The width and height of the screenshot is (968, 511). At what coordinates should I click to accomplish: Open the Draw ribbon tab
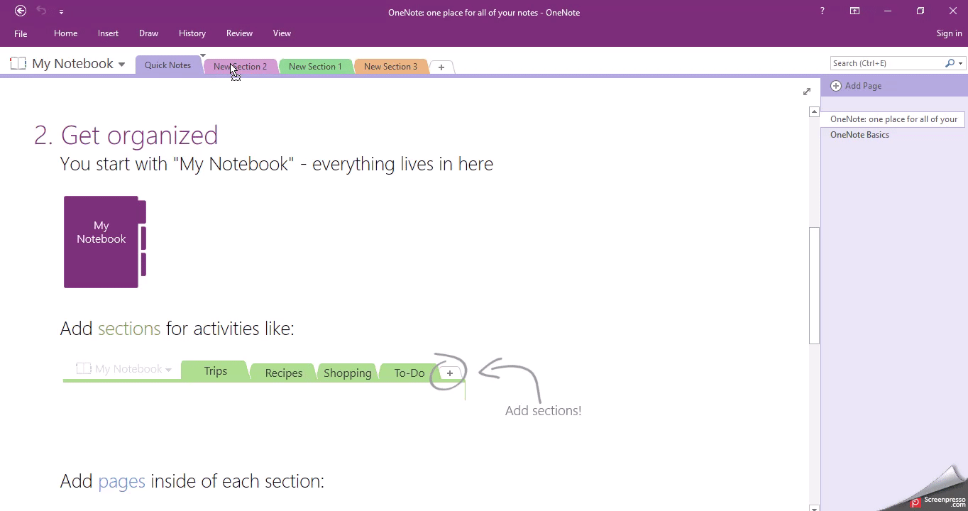coord(148,33)
